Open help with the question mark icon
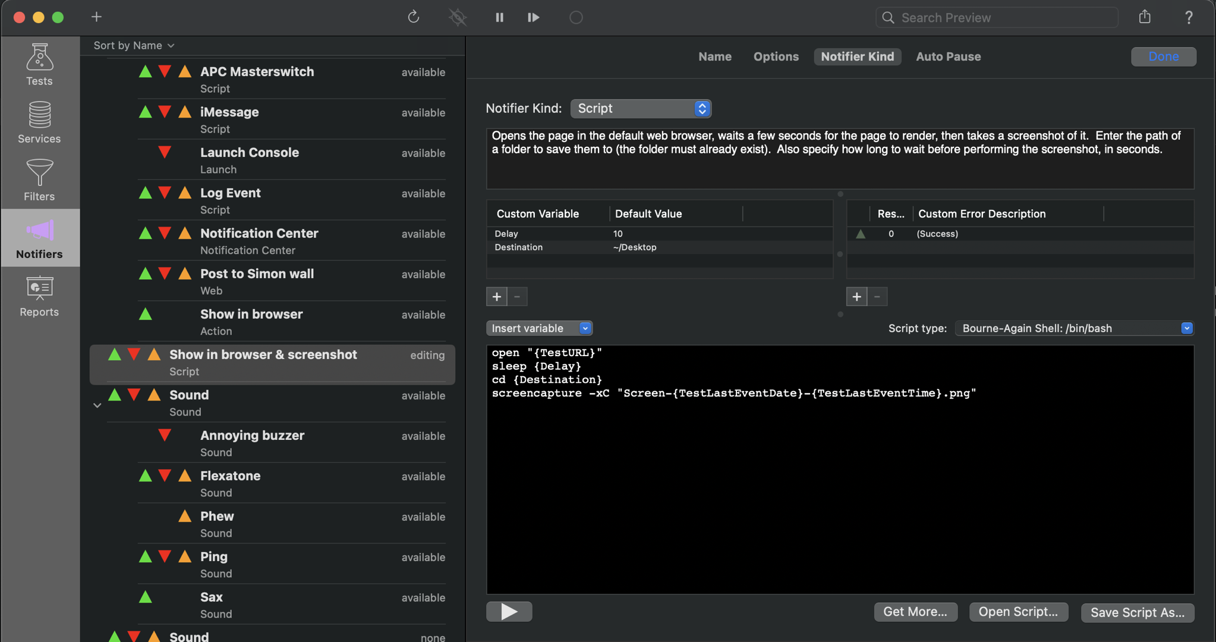Screen dimensions: 1216x642 1189,17
